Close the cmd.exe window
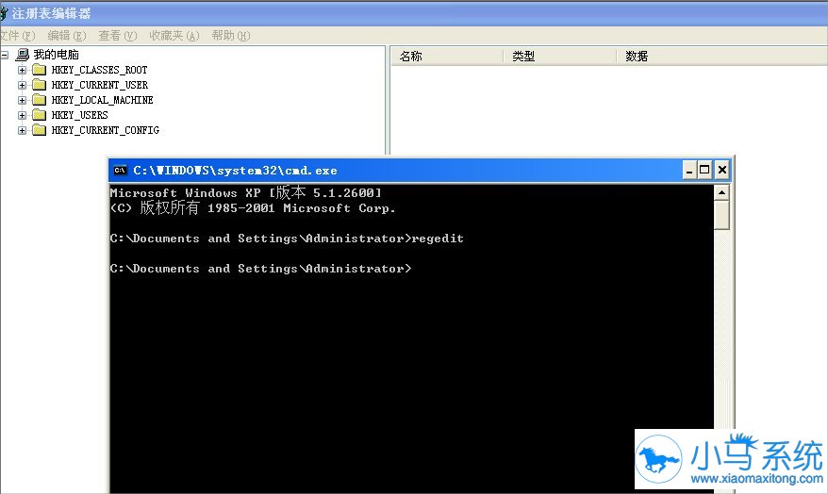This screenshot has width=828, height=494. coord(721,170)
